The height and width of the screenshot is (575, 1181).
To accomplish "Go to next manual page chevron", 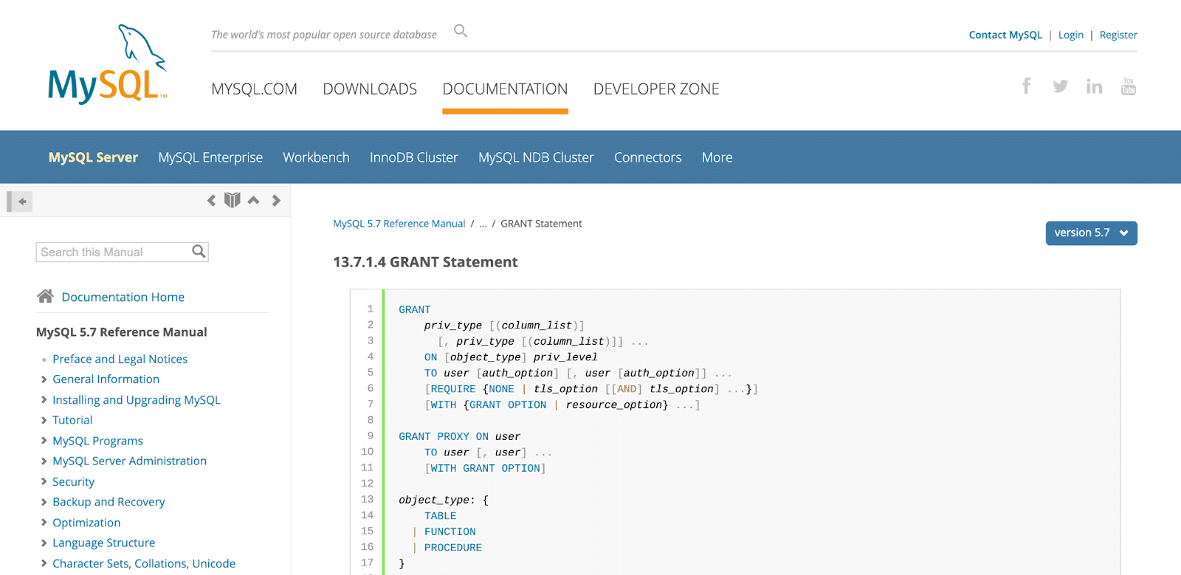I will click(276, 201).
